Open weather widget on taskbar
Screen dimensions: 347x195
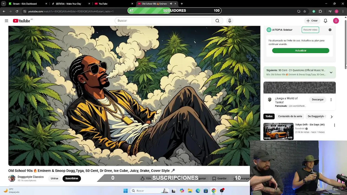pyautogui.click(x=11, y=191)
